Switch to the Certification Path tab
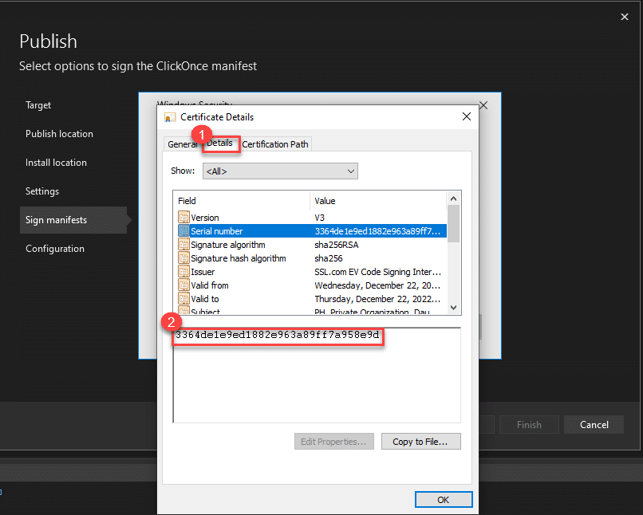Image resolution: width=643 pixels, height=515 pixels. tap(274, 144)
